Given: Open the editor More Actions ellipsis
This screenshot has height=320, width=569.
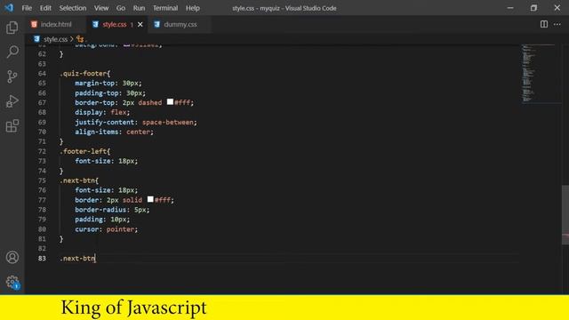Looking at the screenshot, I should pos(557,24).
